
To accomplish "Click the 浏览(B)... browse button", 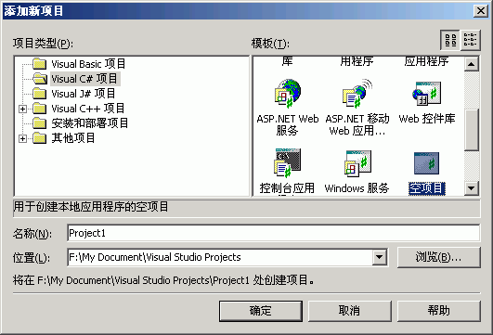I will 439,257.
